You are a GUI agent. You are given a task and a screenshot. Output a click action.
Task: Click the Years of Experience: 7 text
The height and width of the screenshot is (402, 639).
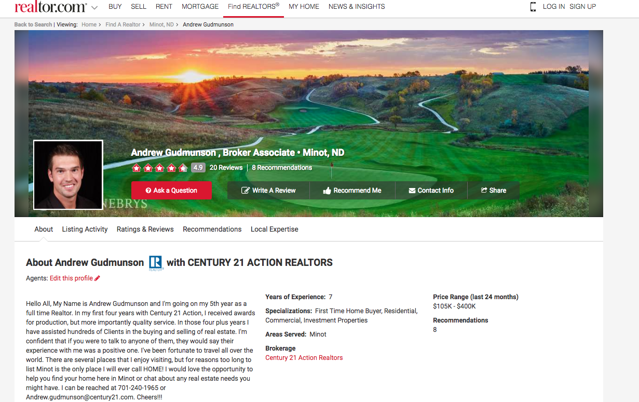tap(299, 297)
